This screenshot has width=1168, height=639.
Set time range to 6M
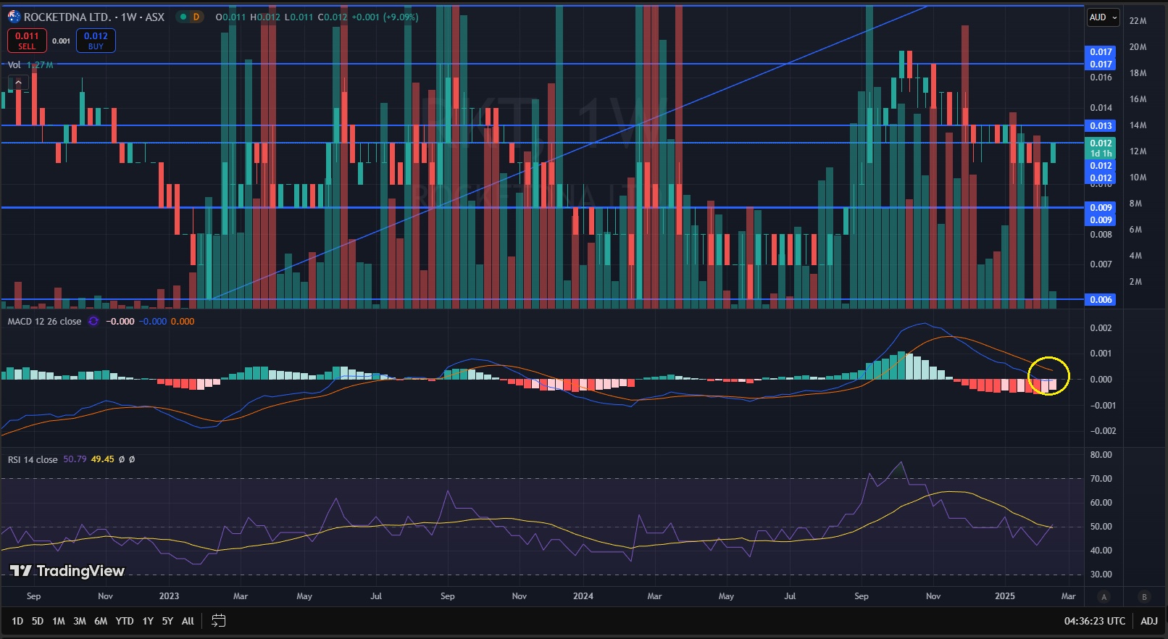point(101,621)
